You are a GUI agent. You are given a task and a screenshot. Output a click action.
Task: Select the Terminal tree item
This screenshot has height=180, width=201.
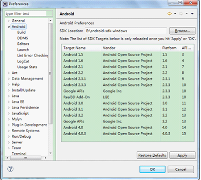19,154
